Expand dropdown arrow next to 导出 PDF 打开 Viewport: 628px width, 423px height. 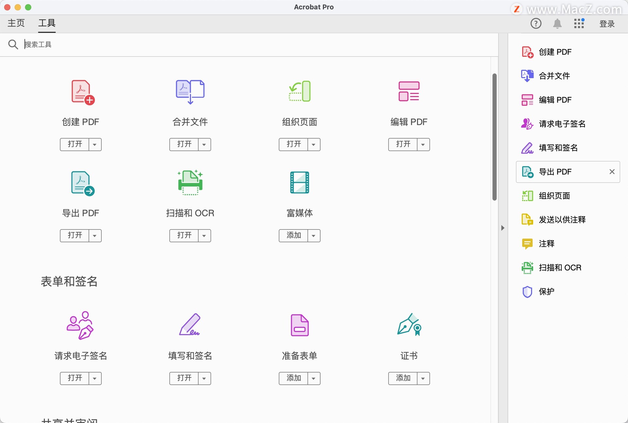pyautogui.click(x=95, y=236)
